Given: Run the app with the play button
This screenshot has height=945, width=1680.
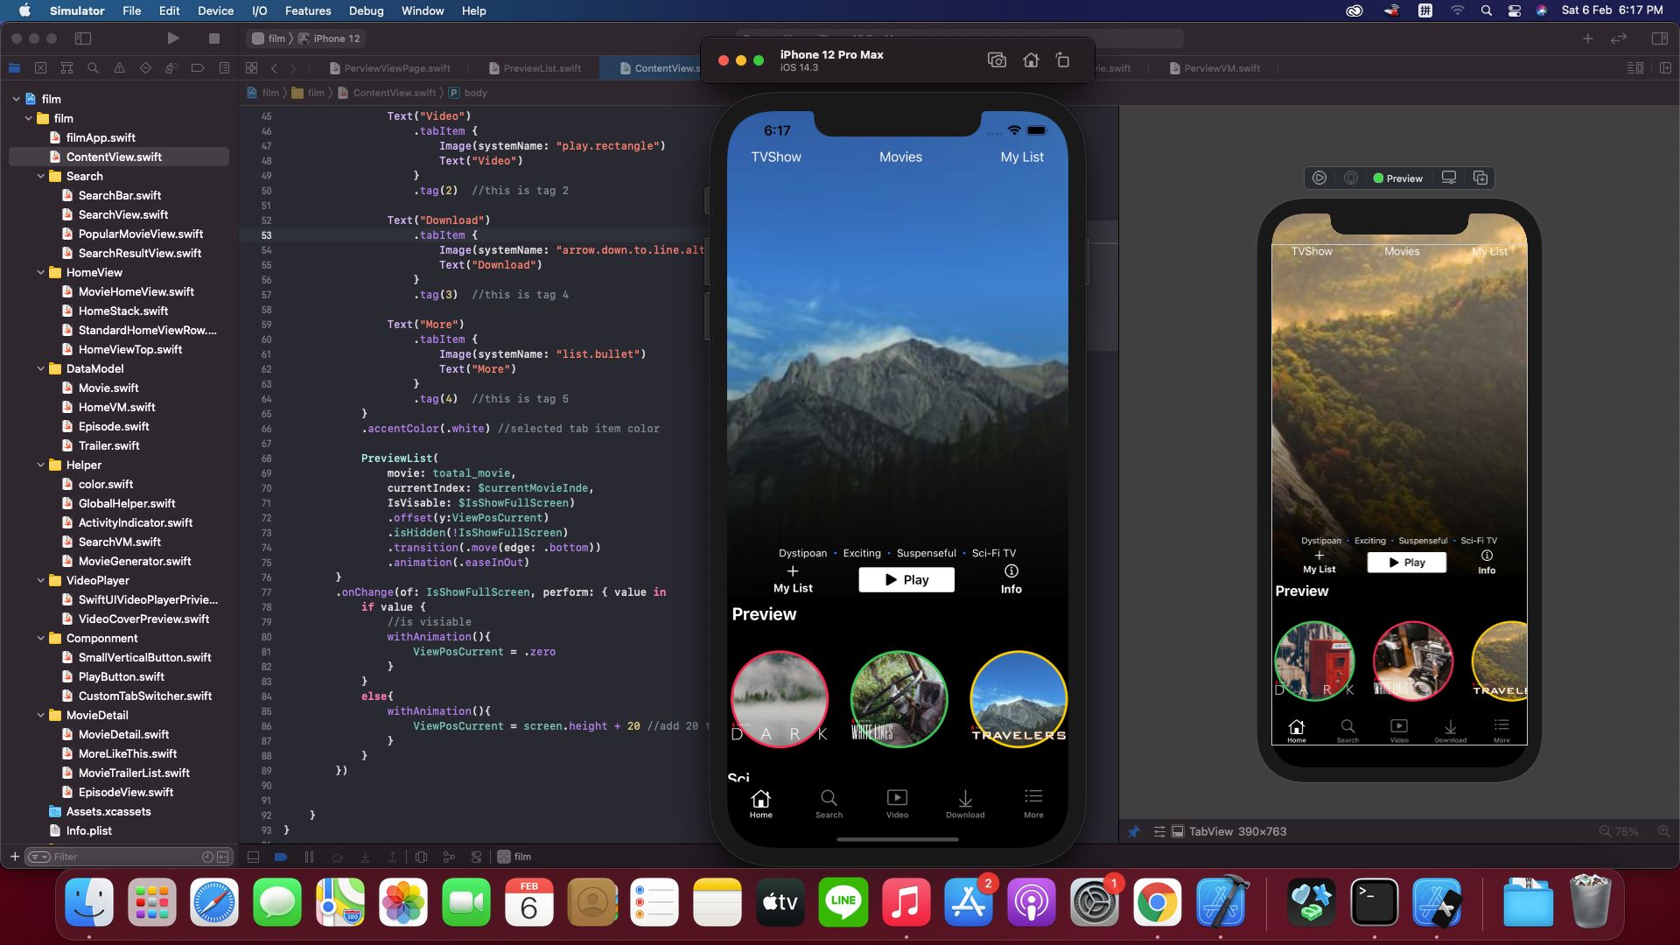Looking at the screenshot, I should 172,38.
